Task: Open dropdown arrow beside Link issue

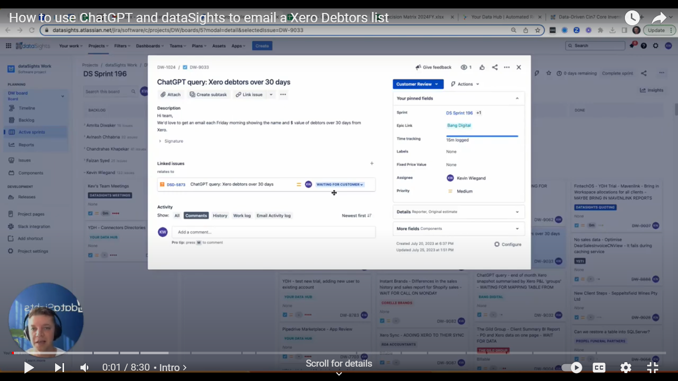Action: click(271, 94)
